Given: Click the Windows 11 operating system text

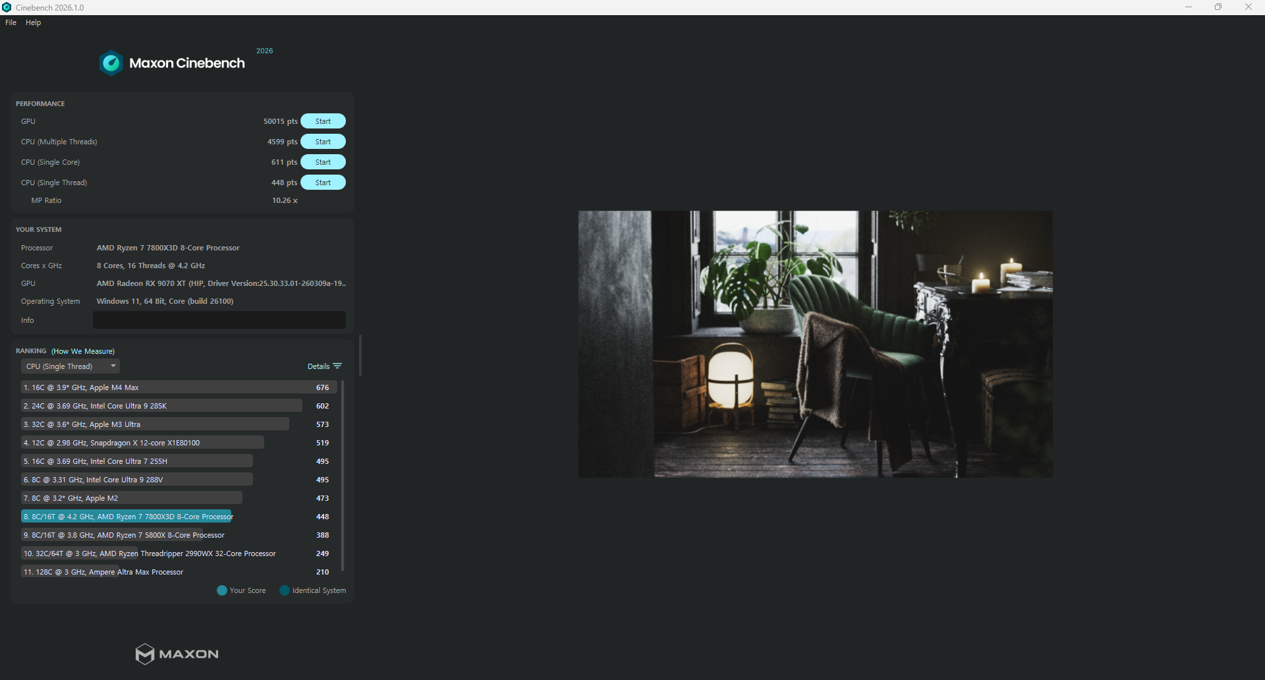Looking at the screenshot, I should pyautogui.click(x=165, y=301).
